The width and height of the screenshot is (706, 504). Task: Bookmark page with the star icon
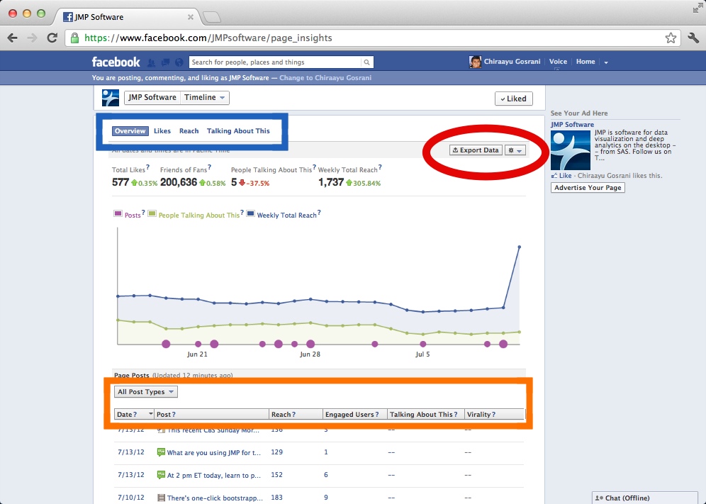coord(671,38)
